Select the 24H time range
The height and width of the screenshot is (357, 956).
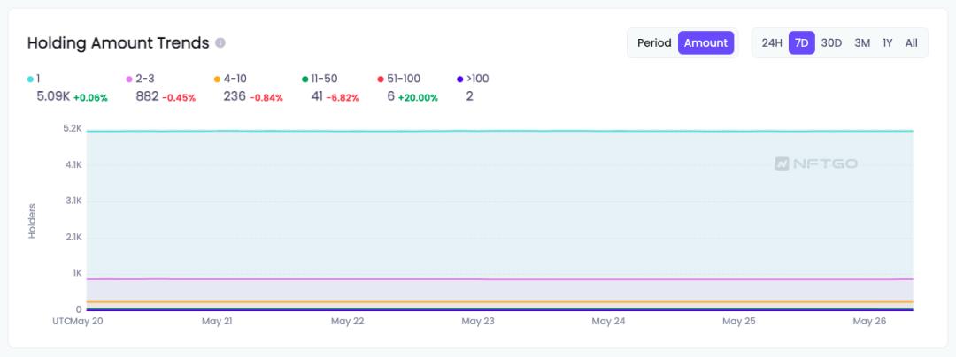(x=772, y=42)
